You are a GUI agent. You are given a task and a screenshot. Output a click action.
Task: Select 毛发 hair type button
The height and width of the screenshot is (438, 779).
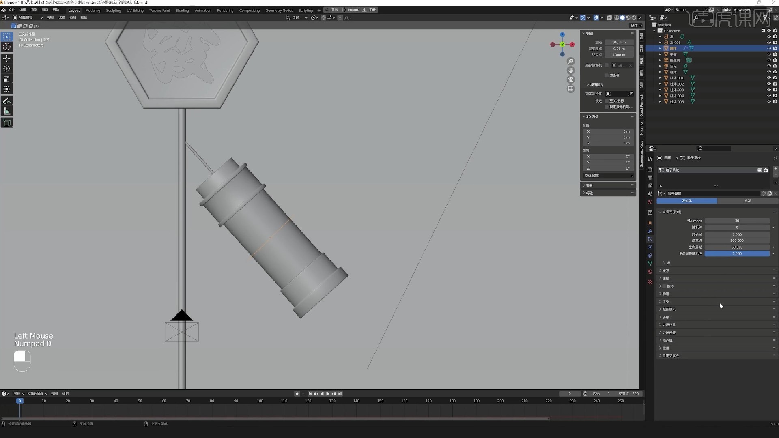(748, 201)
